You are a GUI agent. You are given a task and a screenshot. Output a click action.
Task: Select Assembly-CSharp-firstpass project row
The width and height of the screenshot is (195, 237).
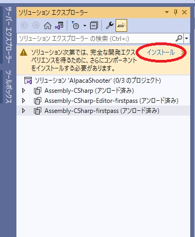tap(103, 111)
